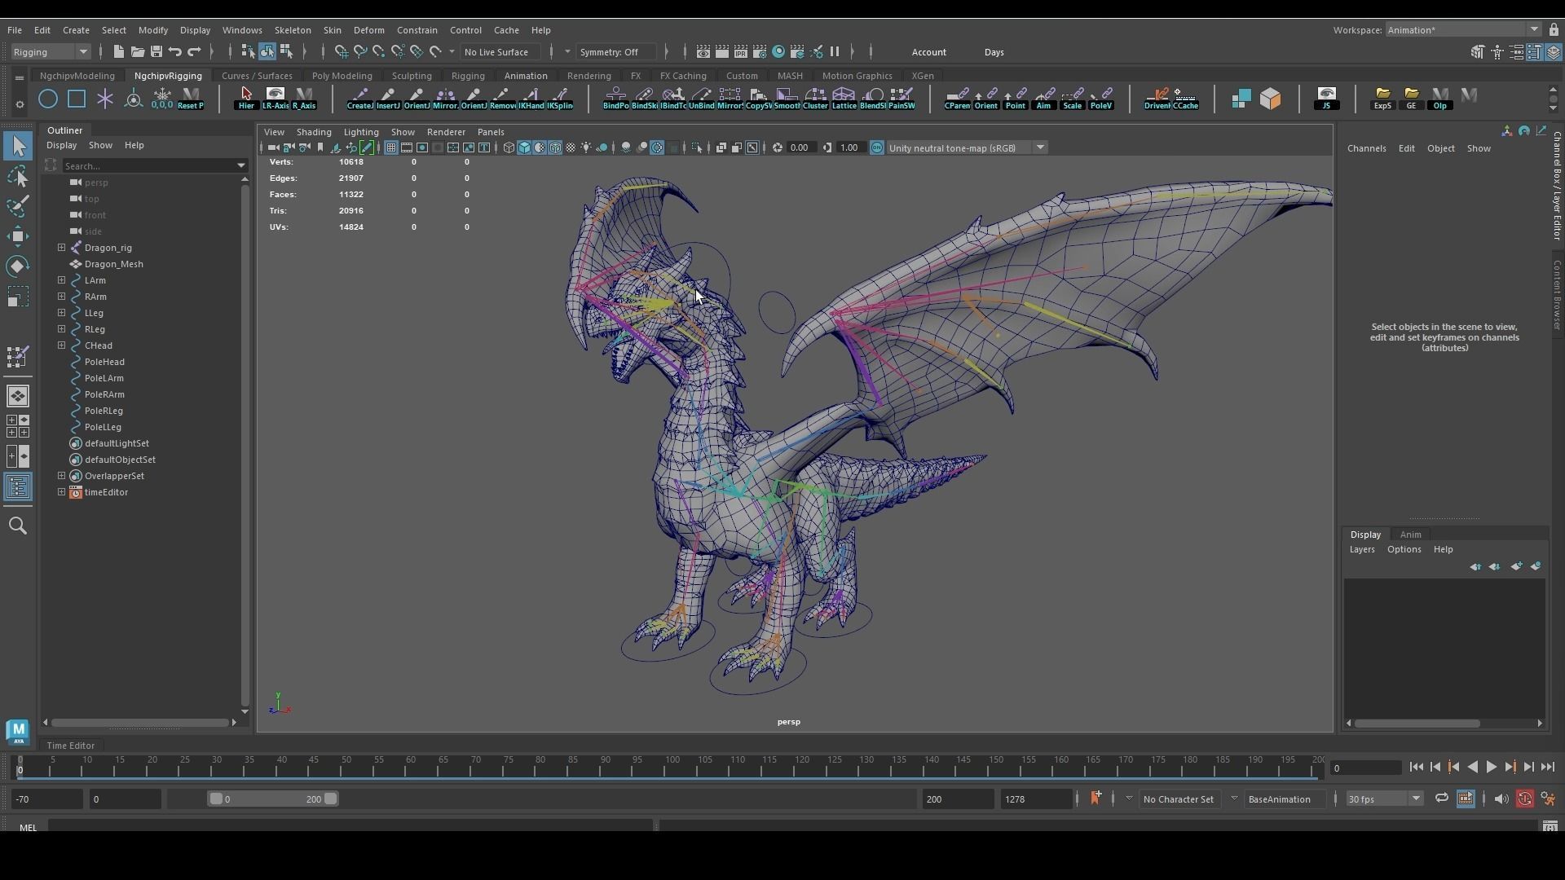1565x880 pixels.
Task: Click the Outliner horizontal scrollbar
Action: click(139, 722)
